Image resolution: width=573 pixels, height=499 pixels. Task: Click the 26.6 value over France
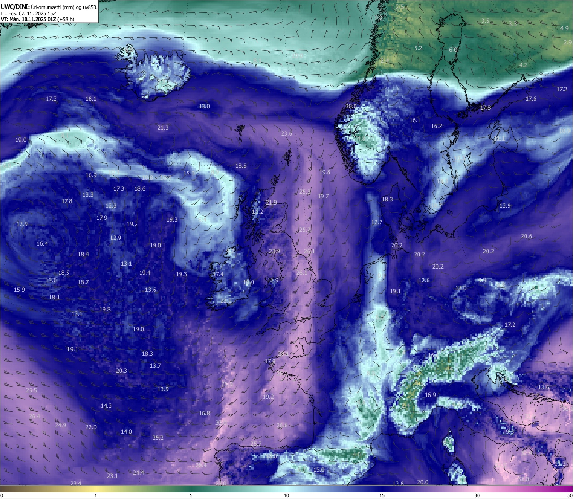282,425
